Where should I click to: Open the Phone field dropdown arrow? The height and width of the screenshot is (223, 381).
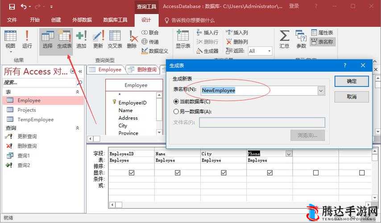289,154
